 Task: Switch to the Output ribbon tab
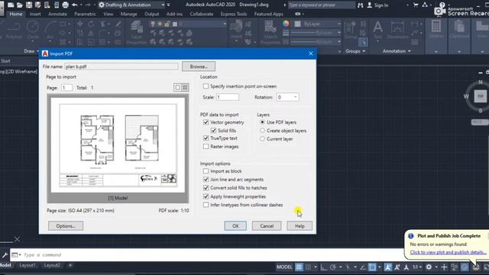(151, 14)
